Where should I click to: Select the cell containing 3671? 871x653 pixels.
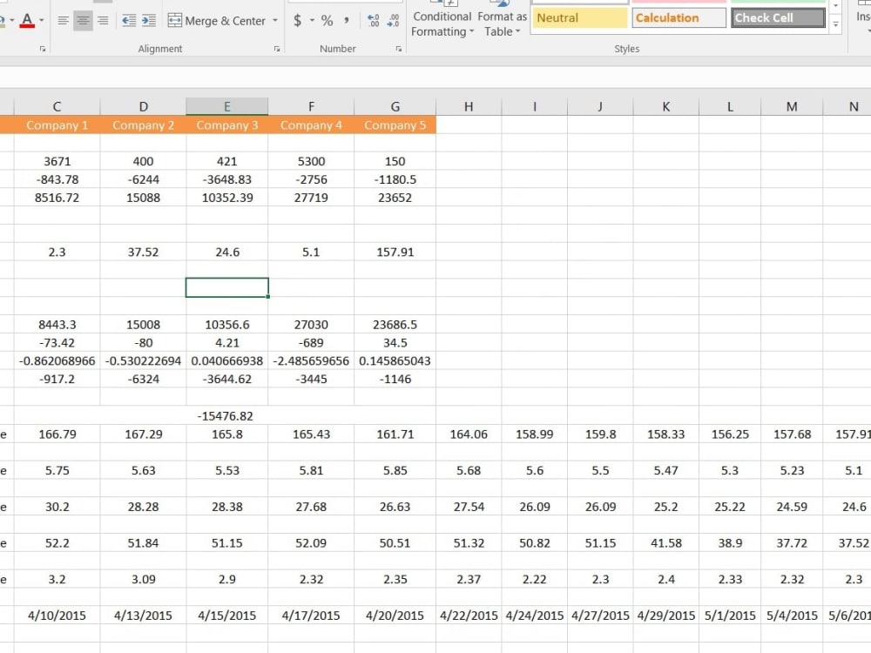pos(57,161)
